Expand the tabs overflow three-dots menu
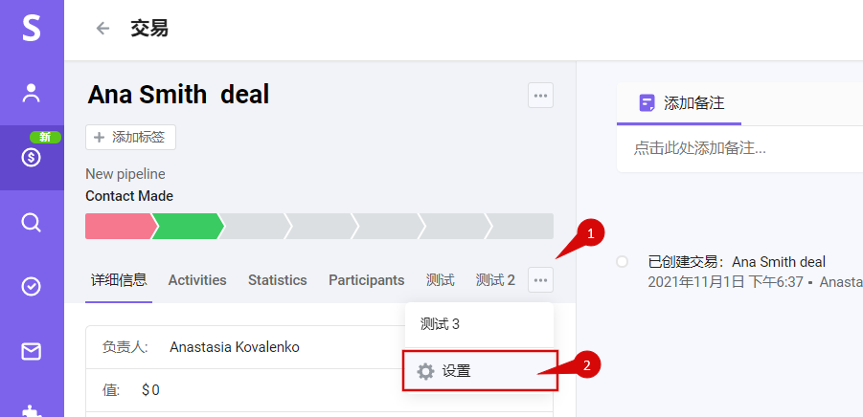 pyautogui.click(x=540, y=280)
